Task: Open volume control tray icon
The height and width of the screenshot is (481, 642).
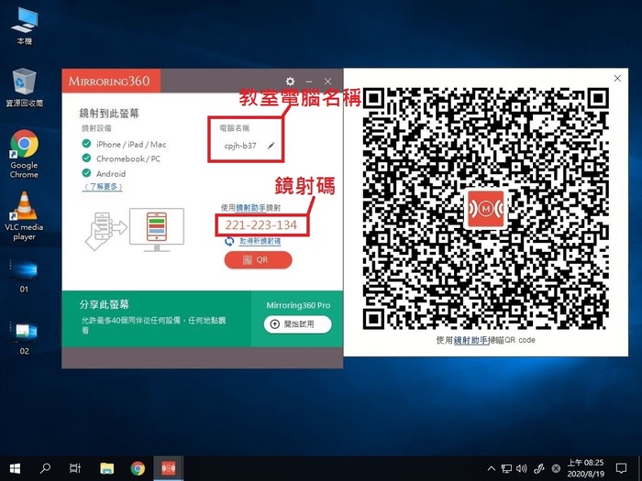Action: [x=522, y=468]
